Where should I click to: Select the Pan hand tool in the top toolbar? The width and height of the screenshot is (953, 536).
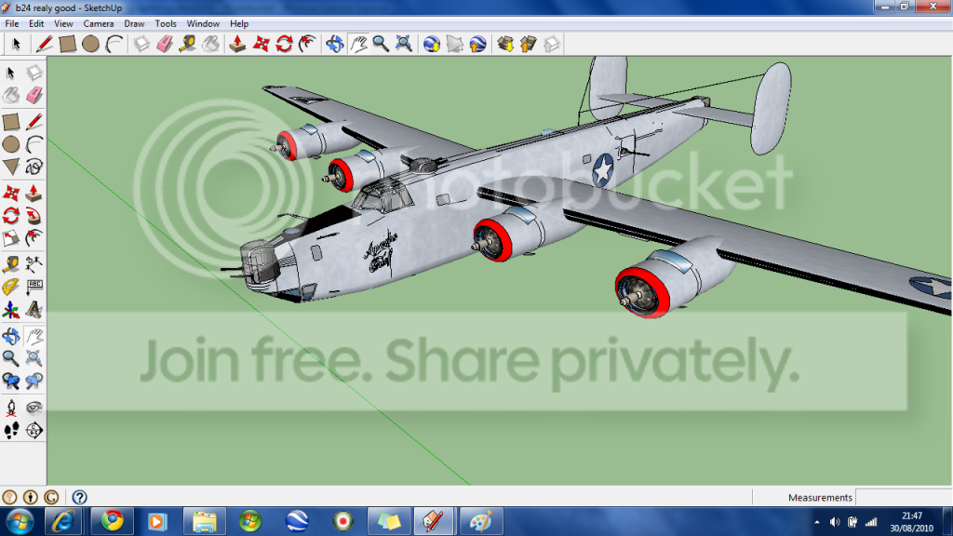click(358, 44)
